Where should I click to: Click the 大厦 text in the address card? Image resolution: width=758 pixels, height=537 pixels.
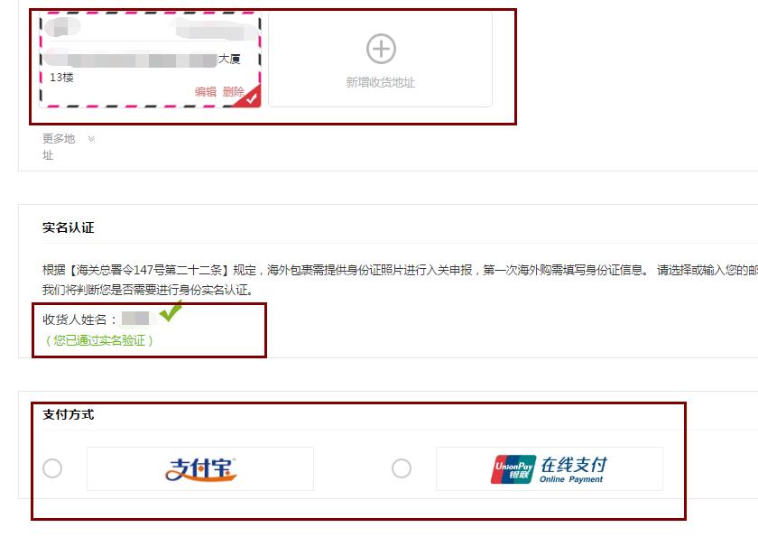tap(229, 59)
